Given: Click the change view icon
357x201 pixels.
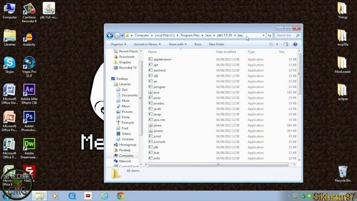Looking at the screenshot, I should click(272, 44).
